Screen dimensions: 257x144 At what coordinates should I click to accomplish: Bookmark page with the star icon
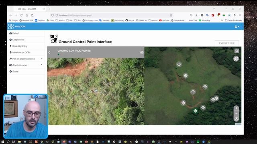171,15
